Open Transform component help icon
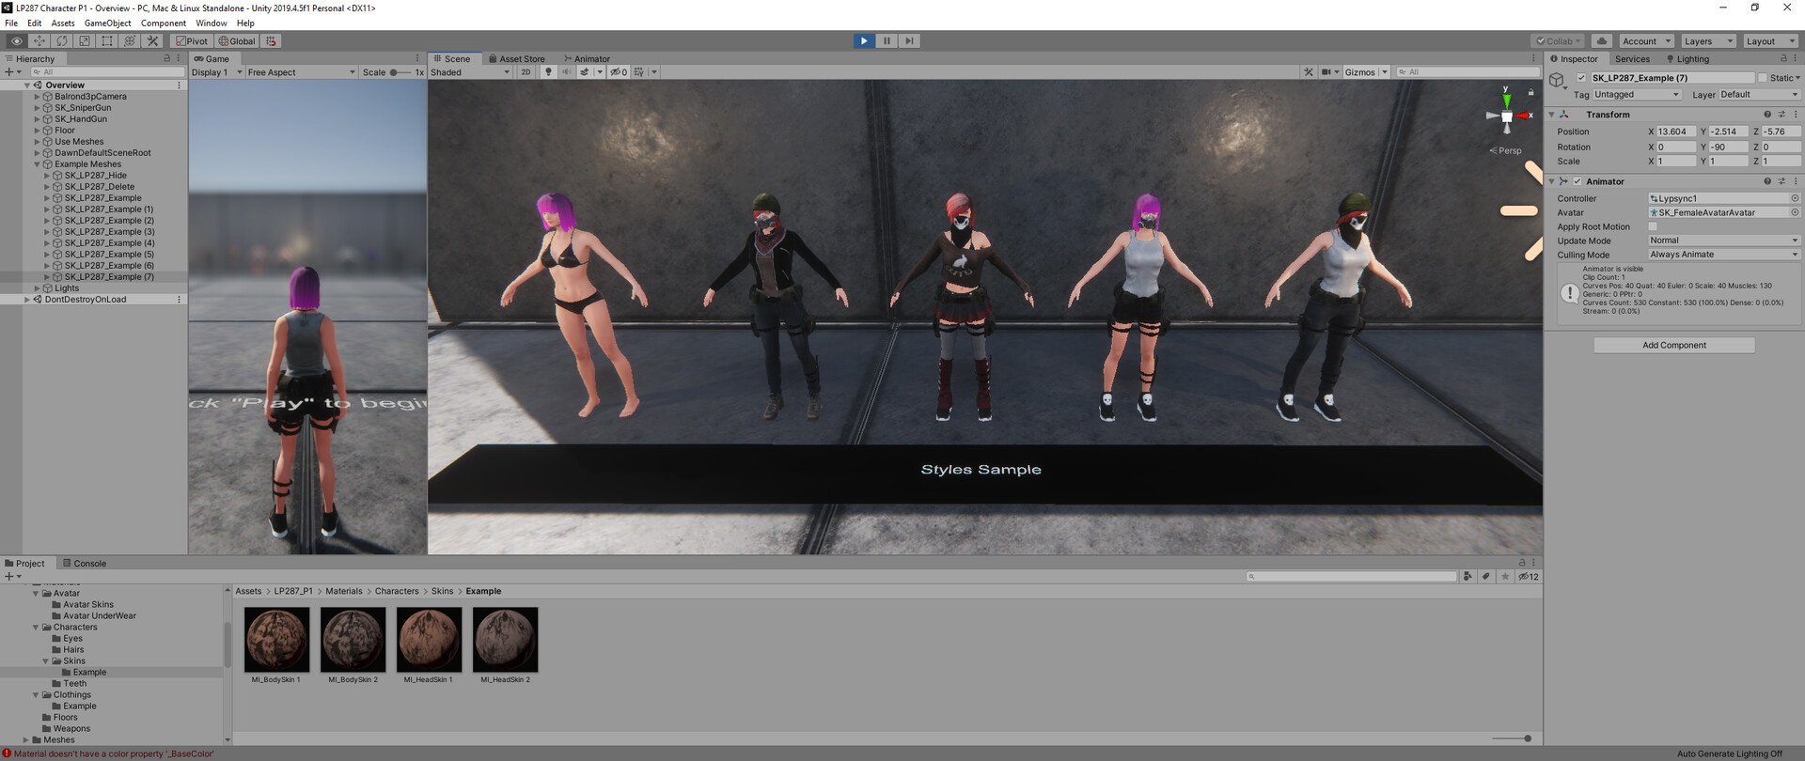This screenshot has width=1805, height=761. tap(1767, 115)
